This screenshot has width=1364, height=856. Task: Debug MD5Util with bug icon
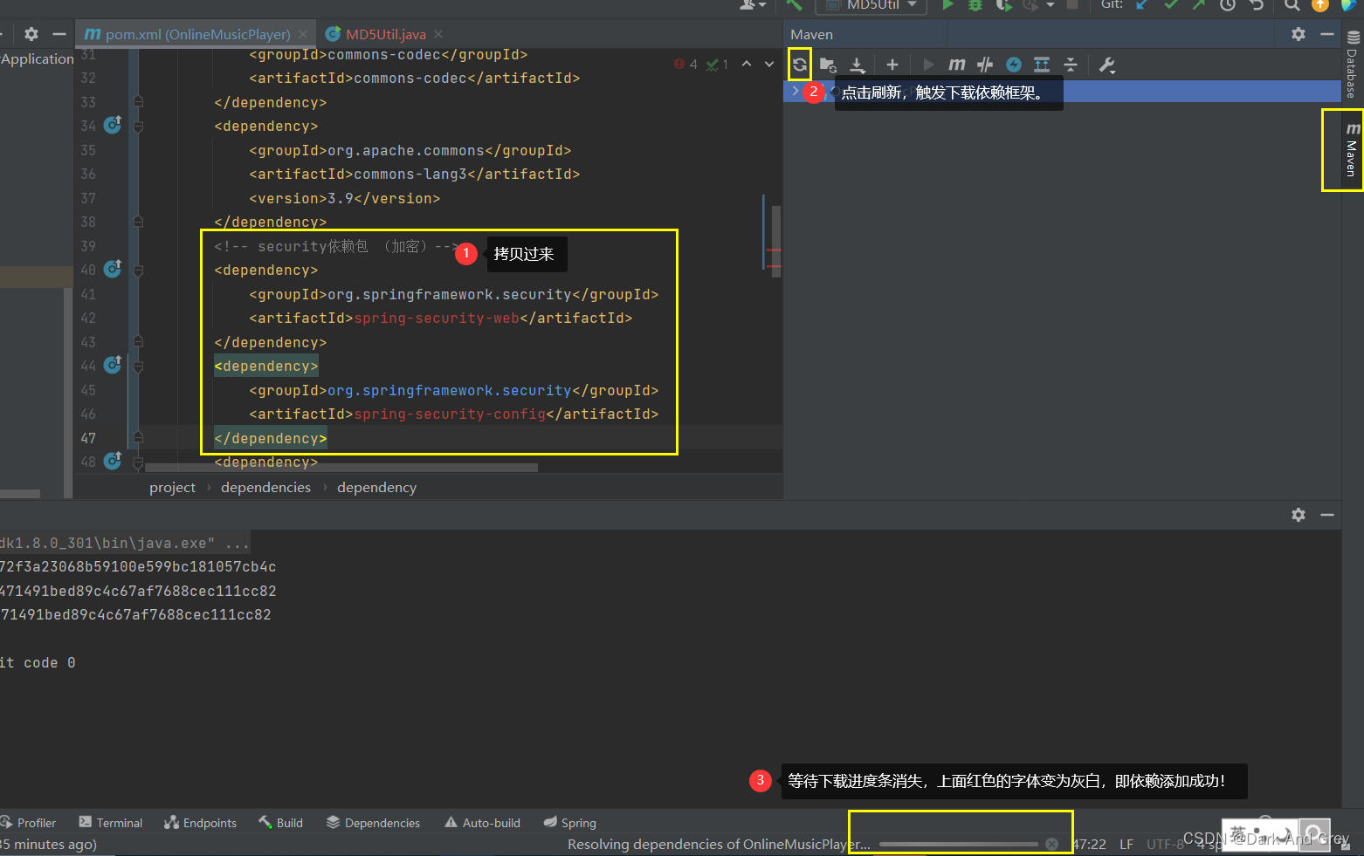[x=975, y=5]
